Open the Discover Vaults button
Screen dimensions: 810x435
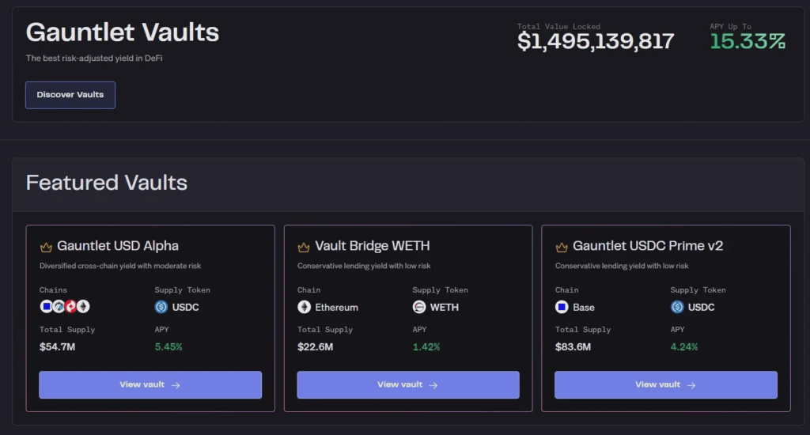pos(70,95)
